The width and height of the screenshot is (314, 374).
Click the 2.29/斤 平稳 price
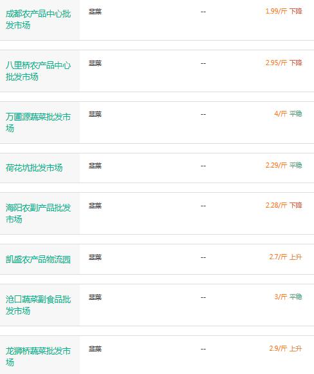pyautogui.click(x=284, y=165)
